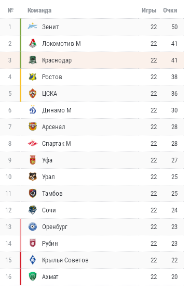Select the Krasnodar team emblem
Screen dimensions: 190x291
tap(33, 60)
